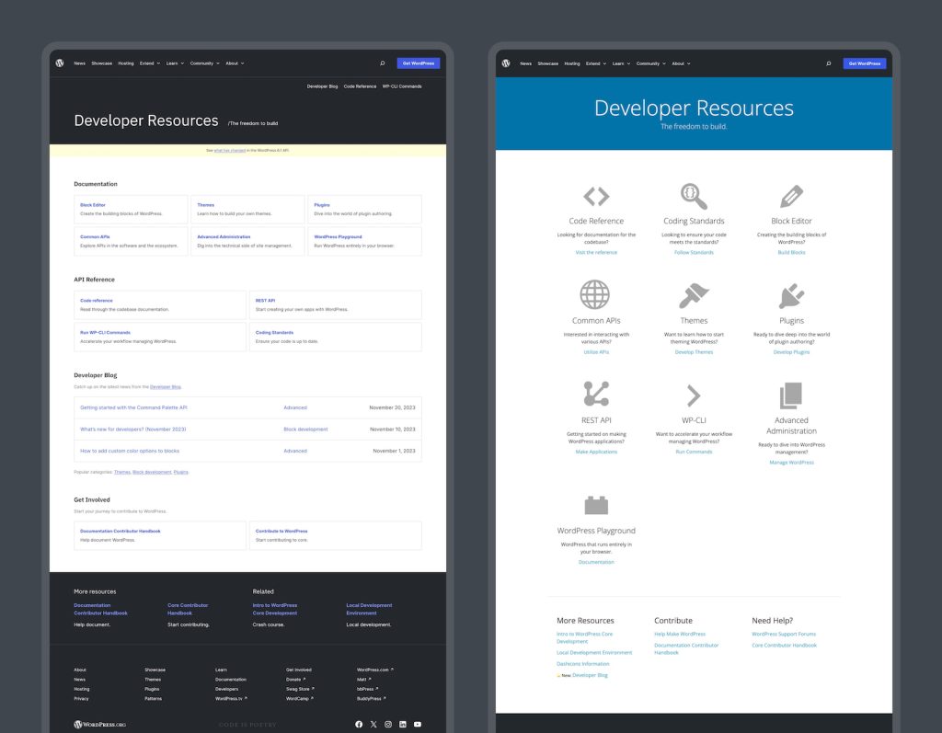Follow the 'Visit the reference' link
This screenshot has height=733, width=942.
pos(596,252)
